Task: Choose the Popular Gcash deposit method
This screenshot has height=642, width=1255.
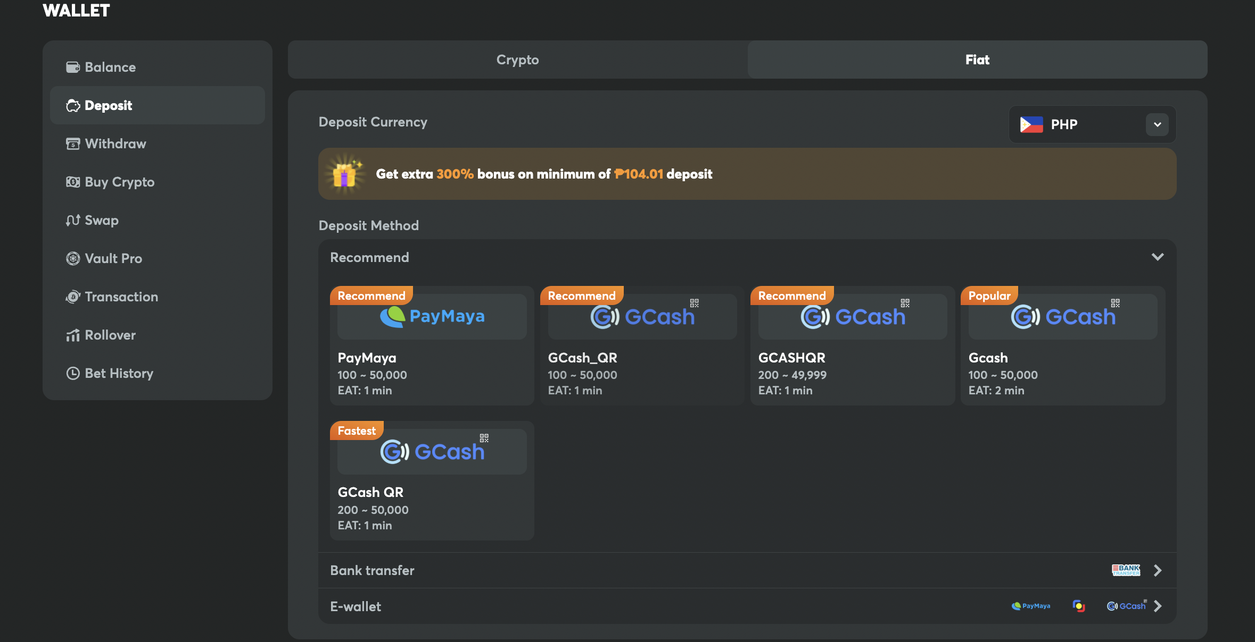Action: tap(1063, 346)
